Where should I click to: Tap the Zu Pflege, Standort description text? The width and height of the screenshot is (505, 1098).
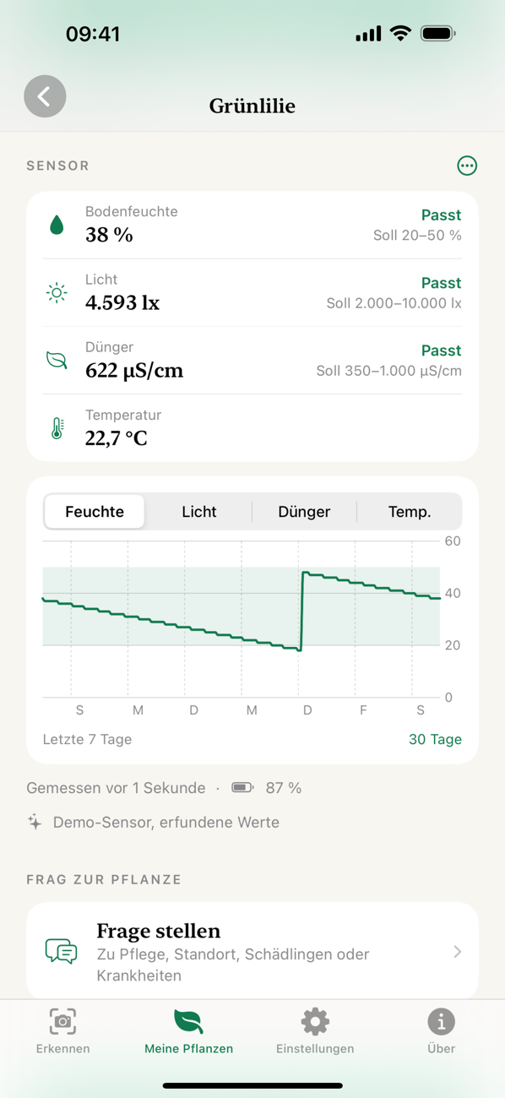[x=233, y=965]
